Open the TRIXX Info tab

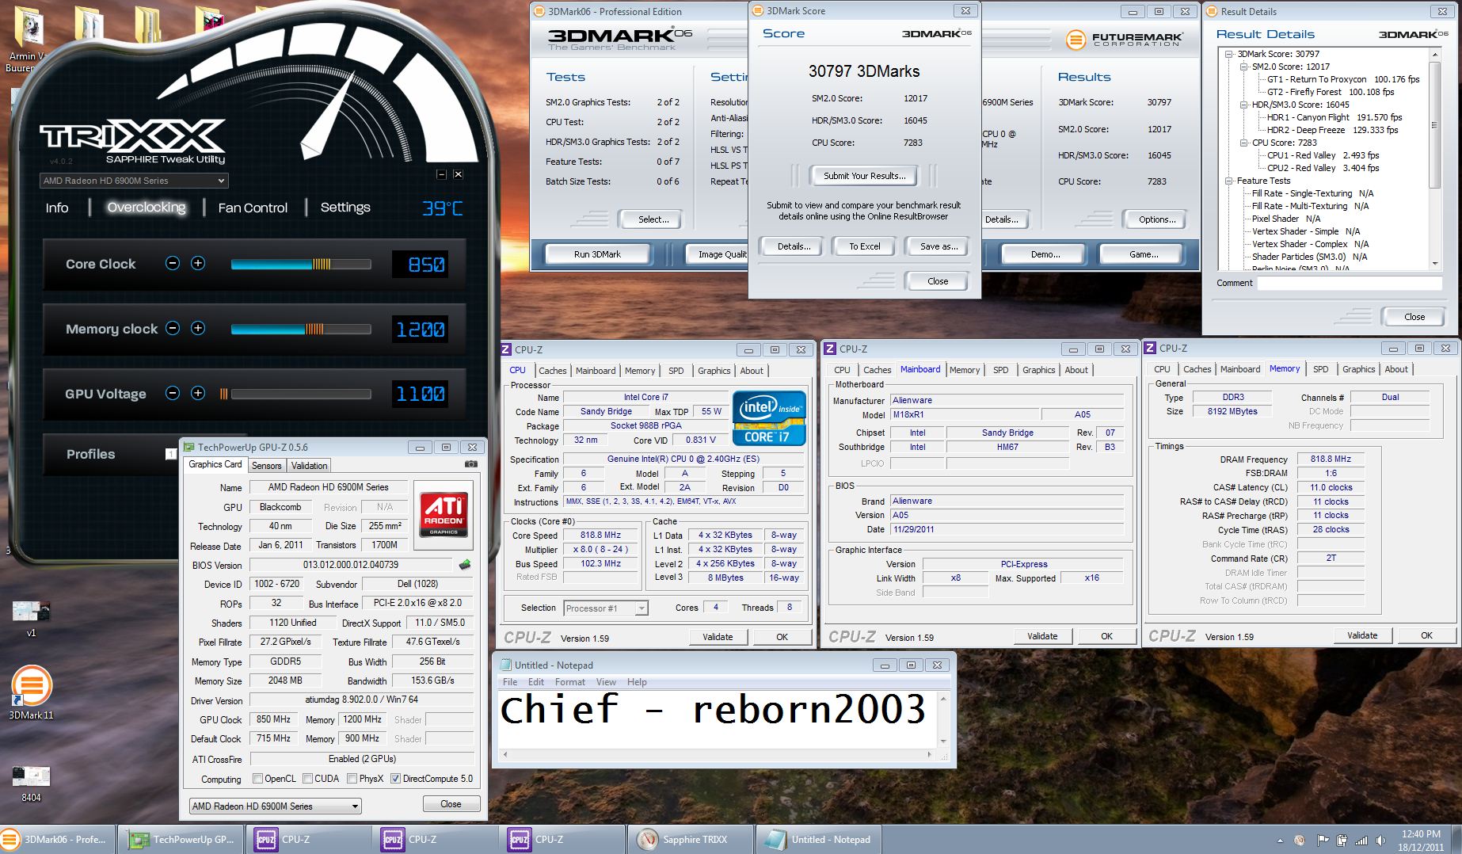click(57, 208)
